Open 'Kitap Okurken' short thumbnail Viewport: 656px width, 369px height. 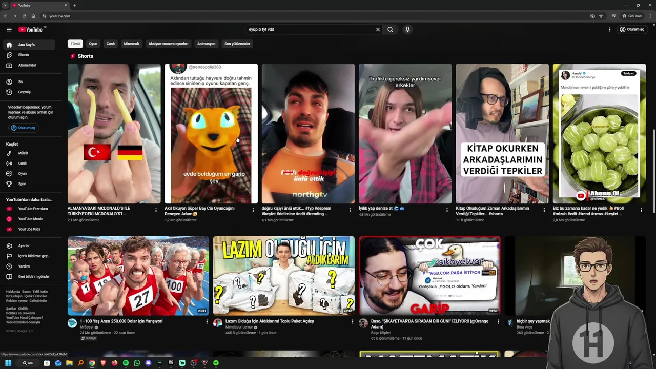502,134
